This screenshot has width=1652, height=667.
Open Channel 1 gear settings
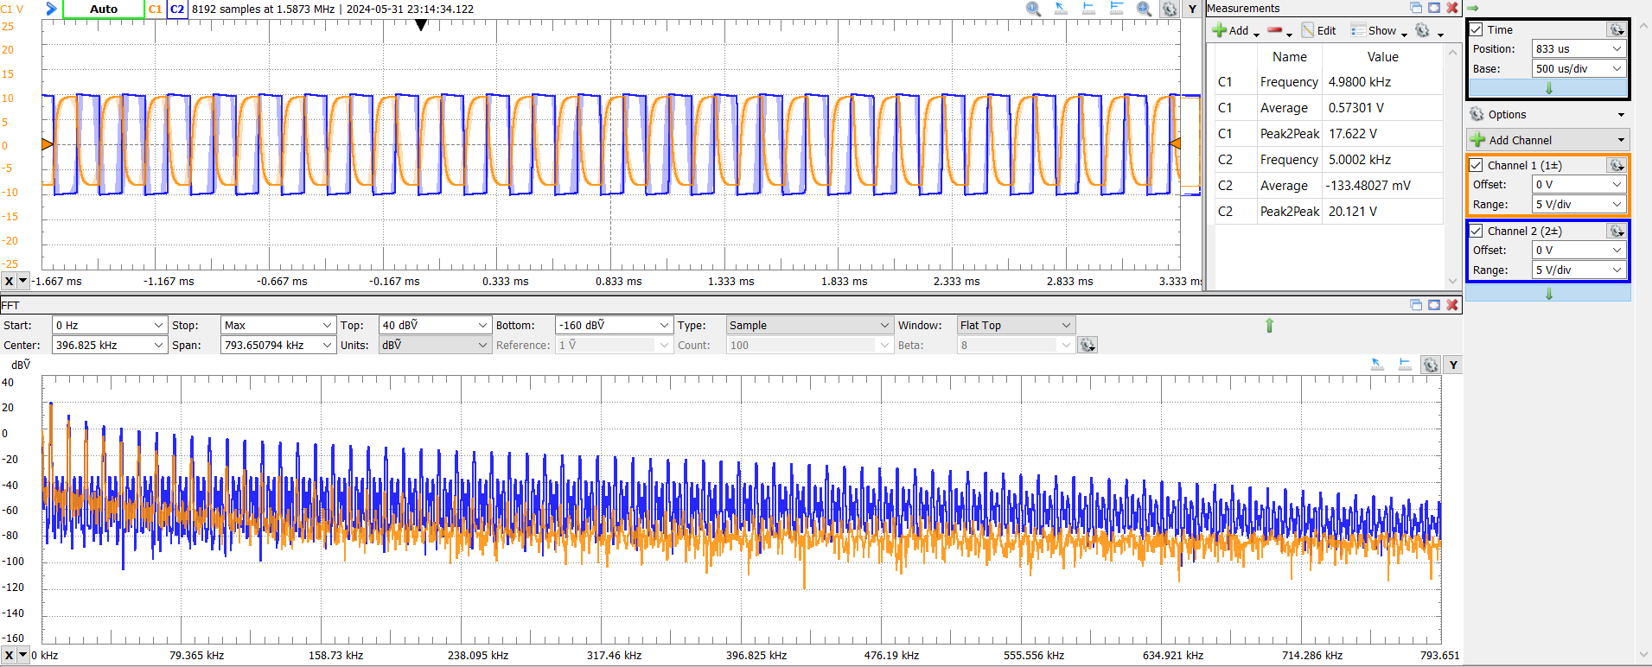pyautogui.click(x=1616, y=165)
